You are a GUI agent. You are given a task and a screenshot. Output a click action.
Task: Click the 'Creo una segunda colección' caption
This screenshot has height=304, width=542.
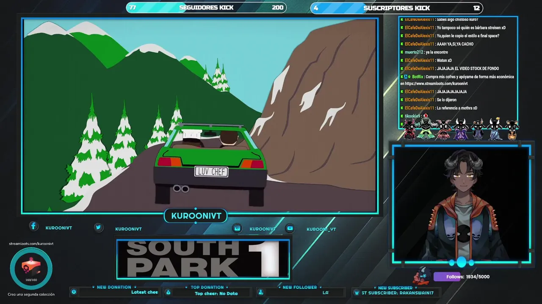(31, 294)
